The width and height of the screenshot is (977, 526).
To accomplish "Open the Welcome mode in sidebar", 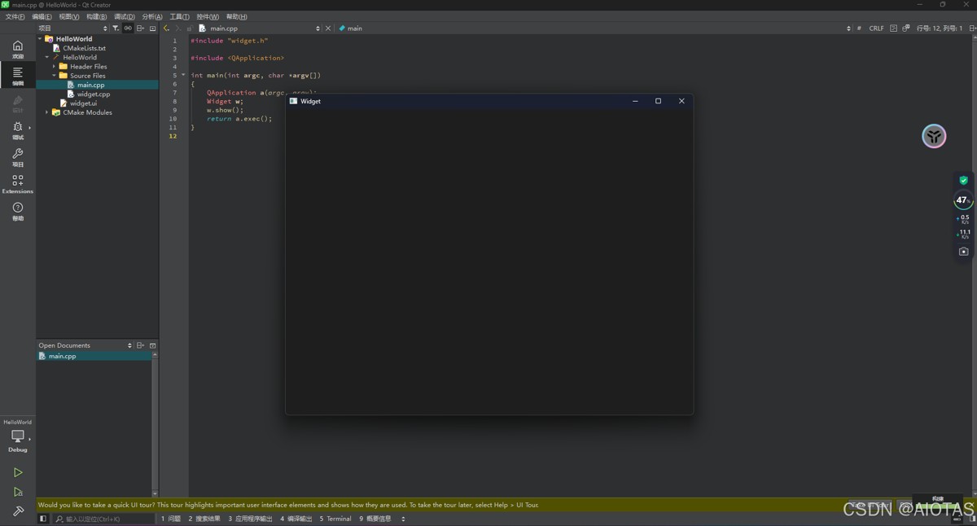I will click(18, 49).
